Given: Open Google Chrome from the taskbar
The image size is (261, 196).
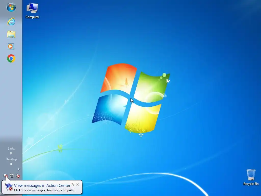Looking at the screenshot, I should pyautogui.click(x=11, y=58).
